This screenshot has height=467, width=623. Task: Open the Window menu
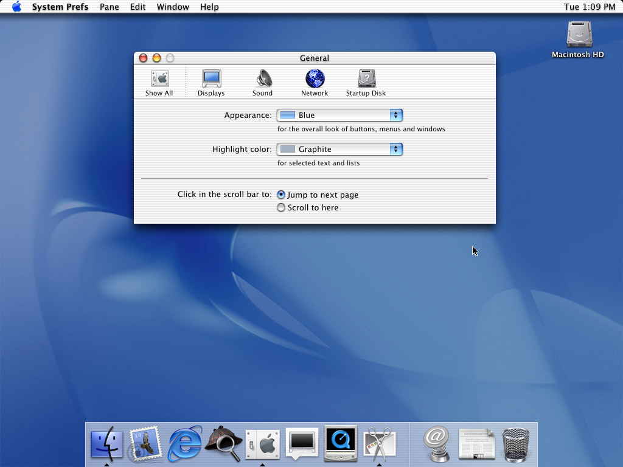coord(173,7)
